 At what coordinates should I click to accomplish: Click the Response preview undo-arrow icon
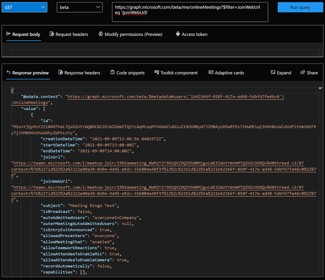point(9,72)
